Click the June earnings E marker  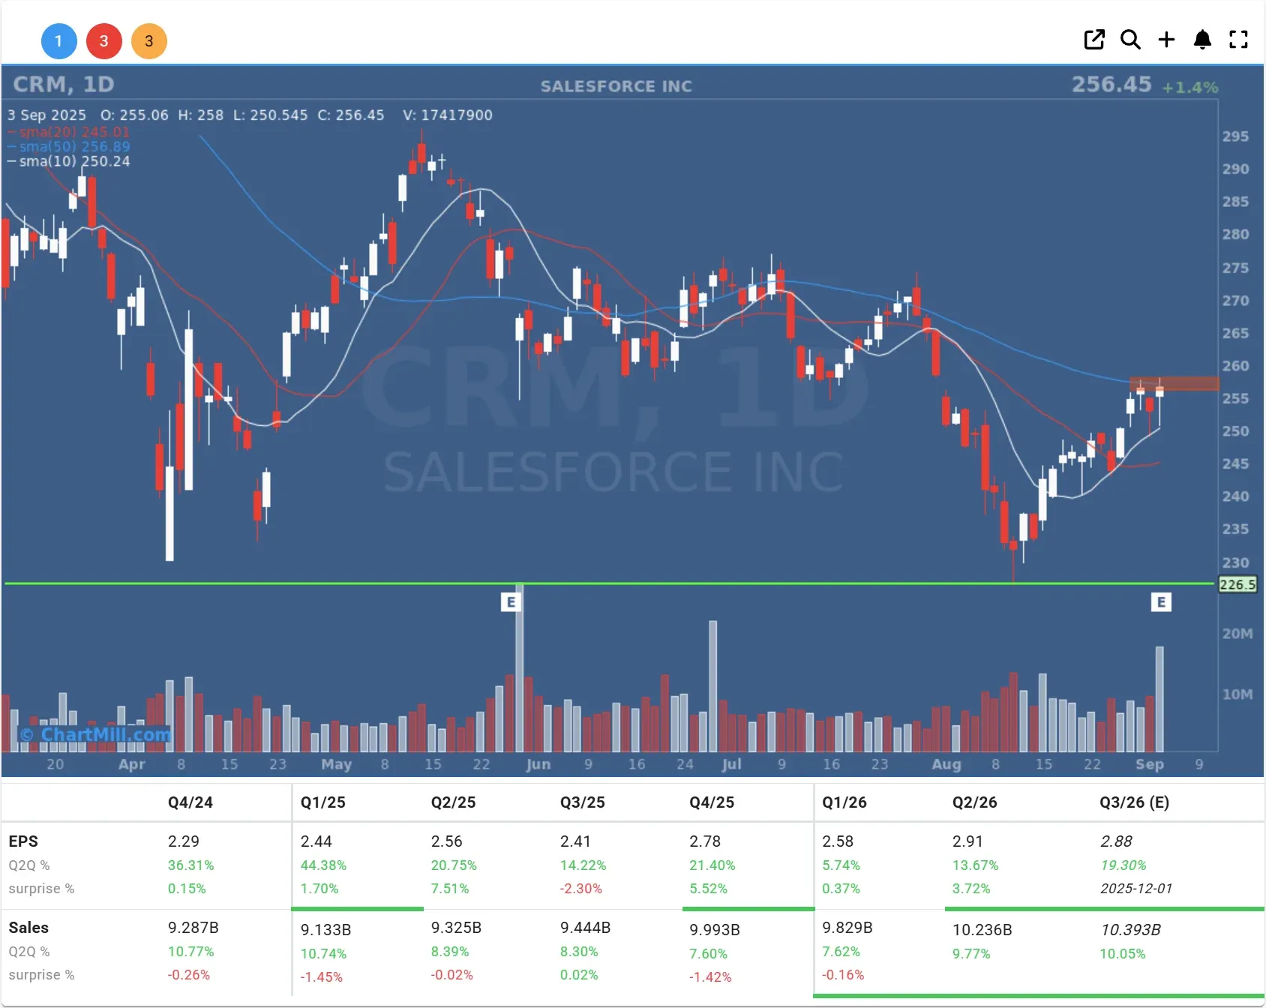511,601
